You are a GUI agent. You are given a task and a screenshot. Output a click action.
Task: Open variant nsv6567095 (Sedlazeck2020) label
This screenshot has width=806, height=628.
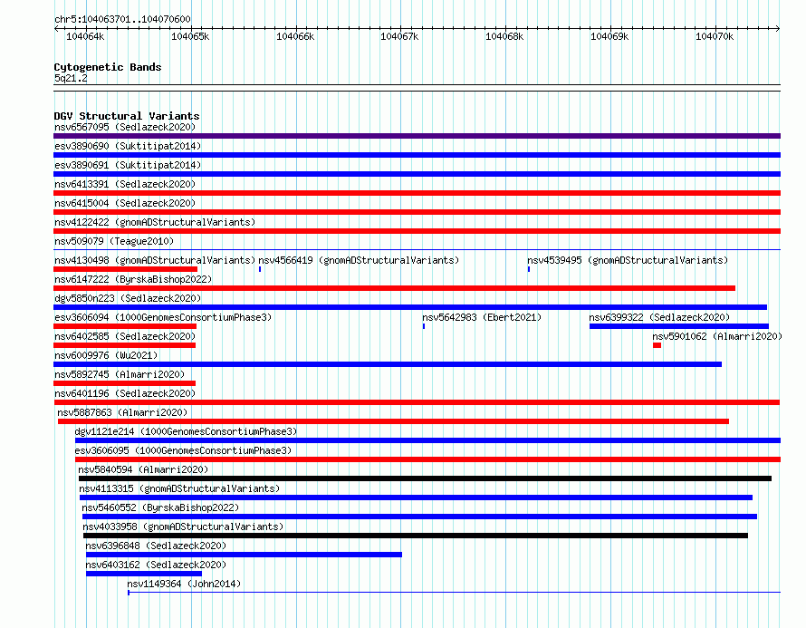pyautogui.click(x=125, y=127)
